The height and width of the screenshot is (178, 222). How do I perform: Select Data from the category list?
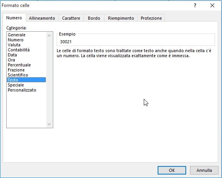point(12,55)
